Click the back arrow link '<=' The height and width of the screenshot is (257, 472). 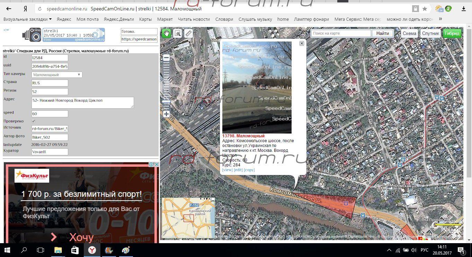click(6, 30)
